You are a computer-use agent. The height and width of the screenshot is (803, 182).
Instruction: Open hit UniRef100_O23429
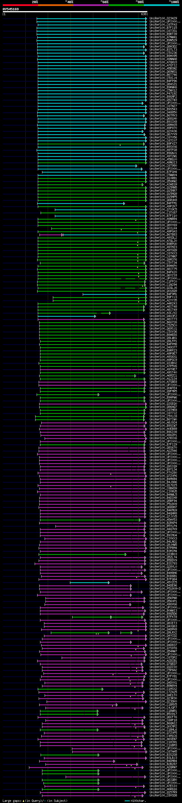pos(163,19)
